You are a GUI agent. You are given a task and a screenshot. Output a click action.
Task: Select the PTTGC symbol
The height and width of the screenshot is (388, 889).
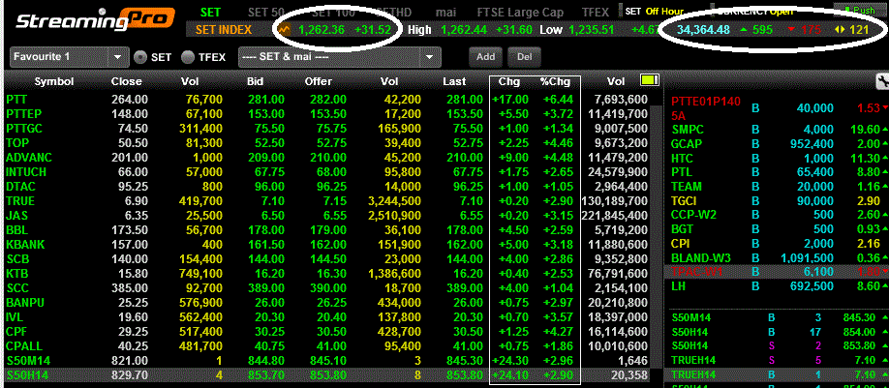tap(24, 129)
